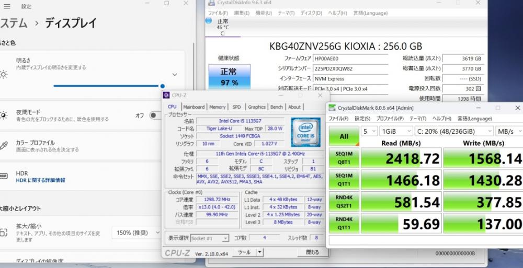Image resolution: width=523 pixels, height=268 pixels.
Task: Run the RND4K Q32T1 test
Action: click(344, 201)
